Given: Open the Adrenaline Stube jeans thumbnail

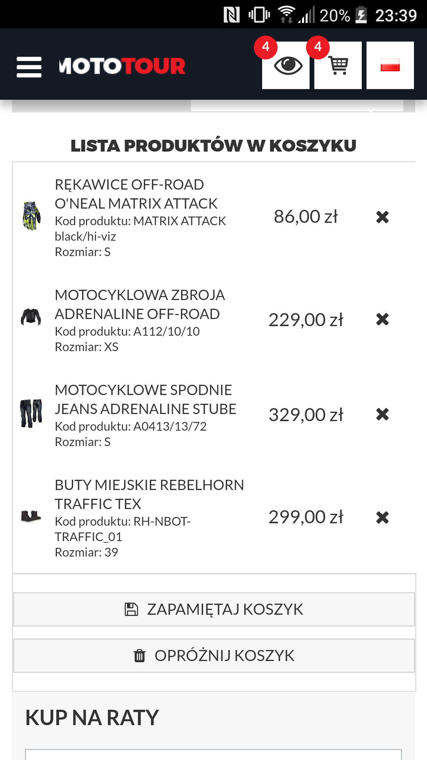Looking at the screenshot, I should pos(31,413).
